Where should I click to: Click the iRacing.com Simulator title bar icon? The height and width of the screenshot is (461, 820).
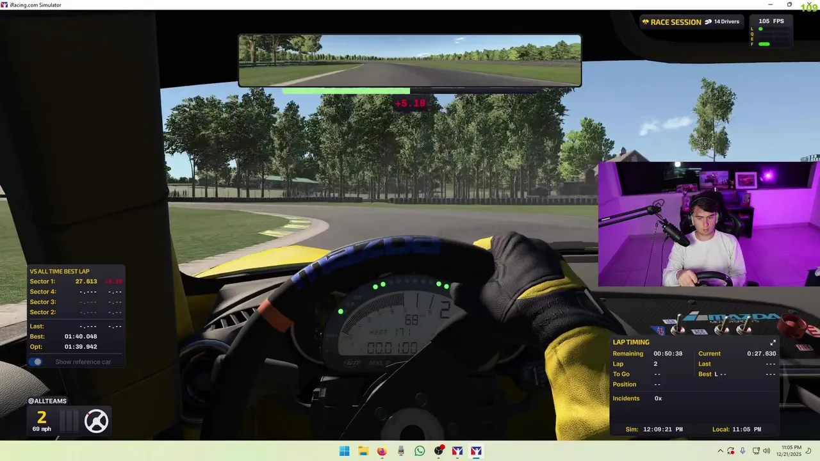[5, 5]
